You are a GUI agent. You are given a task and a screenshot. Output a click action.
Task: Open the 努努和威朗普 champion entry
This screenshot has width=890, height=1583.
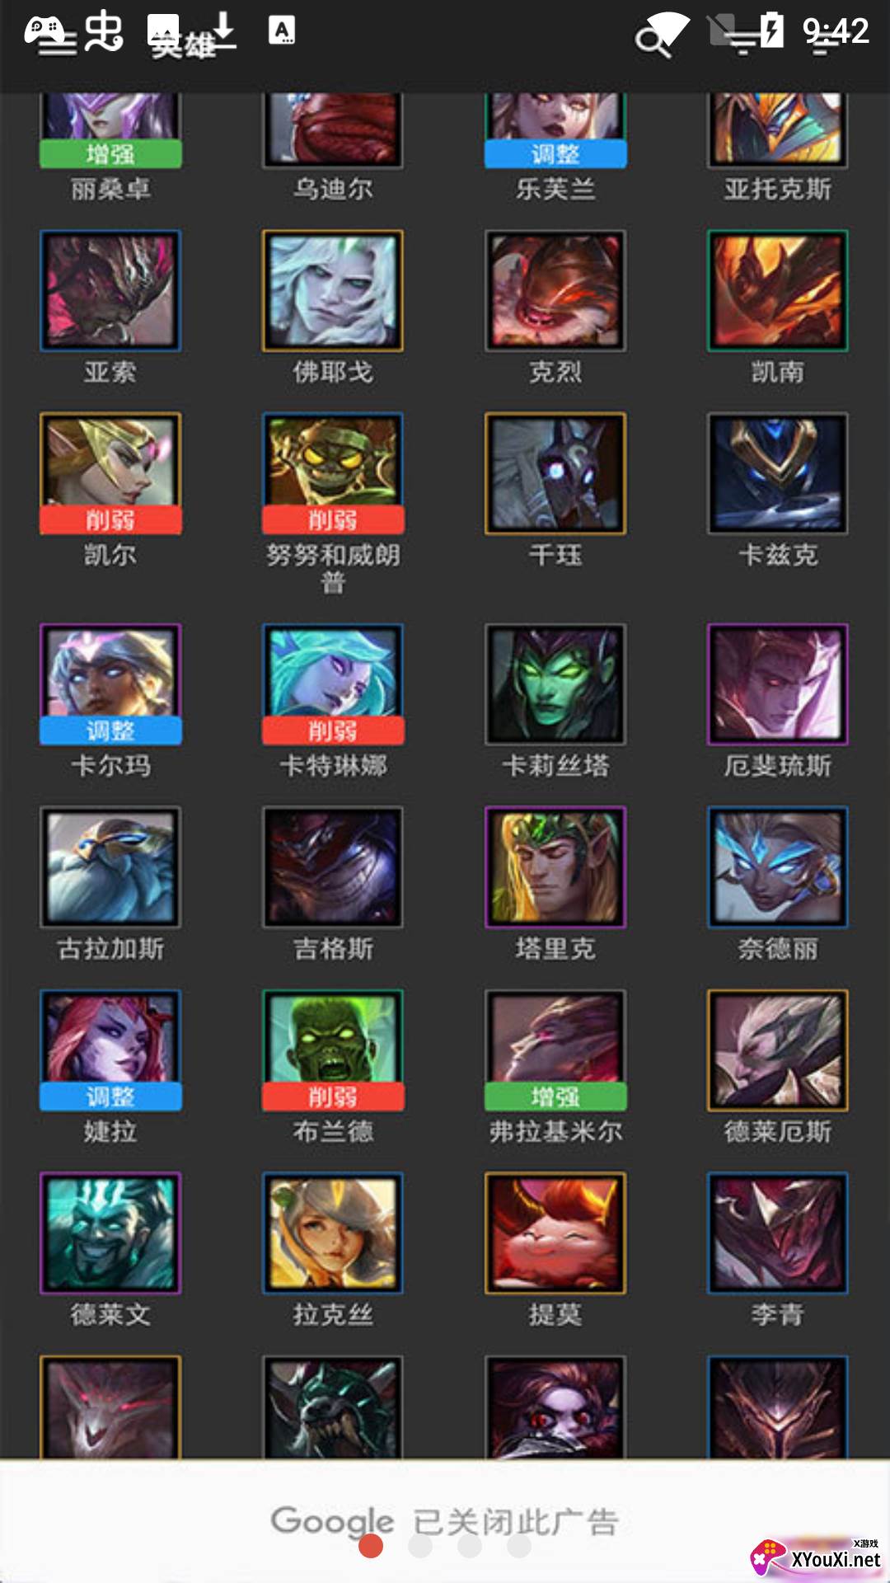333,503
